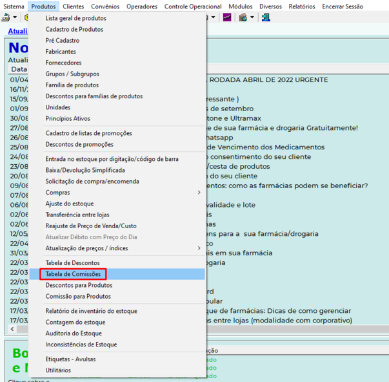Click the globe network toolbar icon

click(x=243, y=17)
